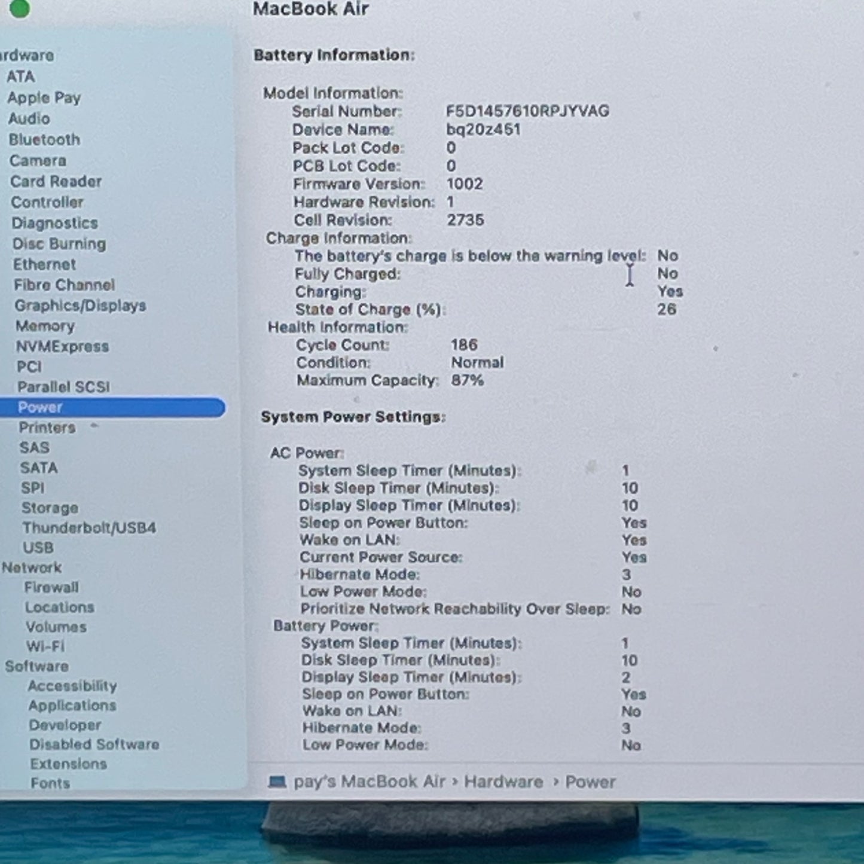The height and width of the screenshot is (864, 864).
Task: Click Power in the path bar
Action: click(x=590, y=781)
